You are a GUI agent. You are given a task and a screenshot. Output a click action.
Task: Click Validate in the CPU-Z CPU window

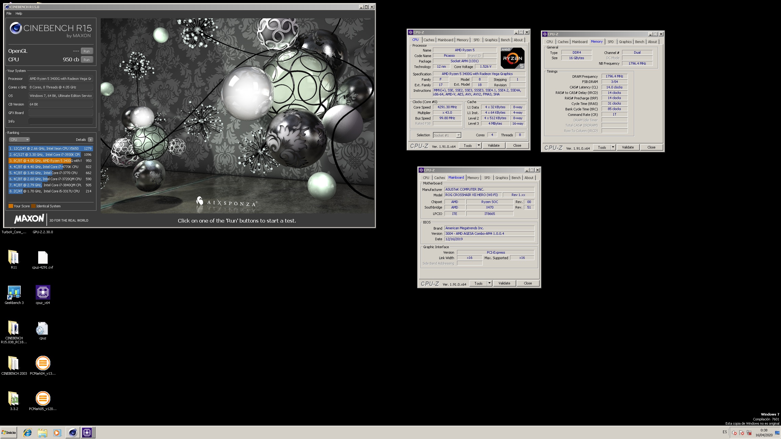pos(494,145)
